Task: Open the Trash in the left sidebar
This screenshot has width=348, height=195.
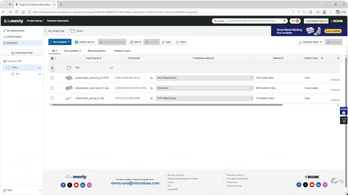Action: (10, 190)
